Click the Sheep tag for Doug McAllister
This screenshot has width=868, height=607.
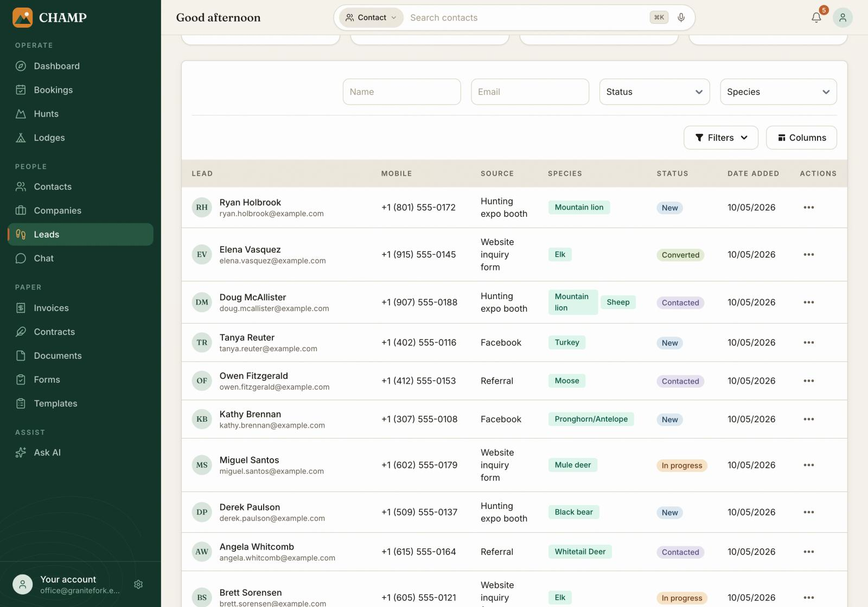coord(618,302)
